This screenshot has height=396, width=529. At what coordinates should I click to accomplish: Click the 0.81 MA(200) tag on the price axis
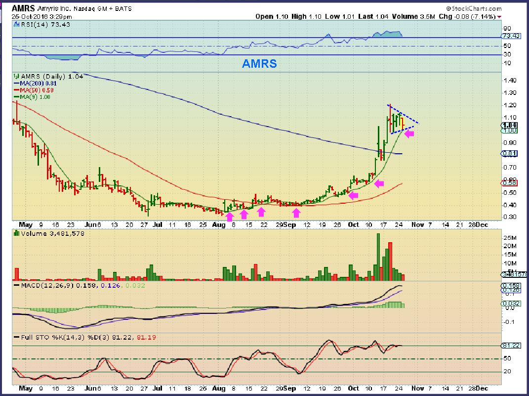[x=509, y=153]
